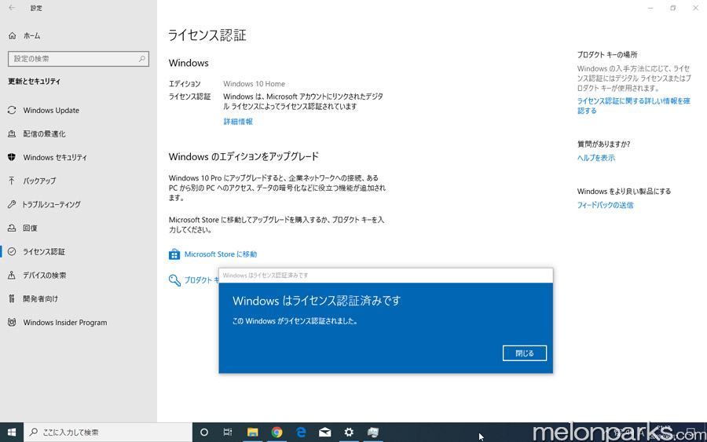Select バックアップ label in sidebar
The height and width of the screenshot is (442, 707).
click(40, 181)
